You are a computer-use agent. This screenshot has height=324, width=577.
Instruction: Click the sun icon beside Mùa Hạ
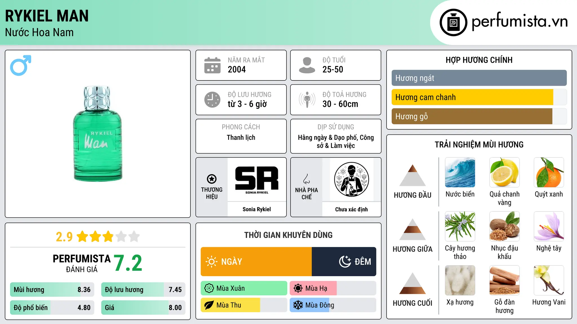pyautogui.click(x=298, y=288)
